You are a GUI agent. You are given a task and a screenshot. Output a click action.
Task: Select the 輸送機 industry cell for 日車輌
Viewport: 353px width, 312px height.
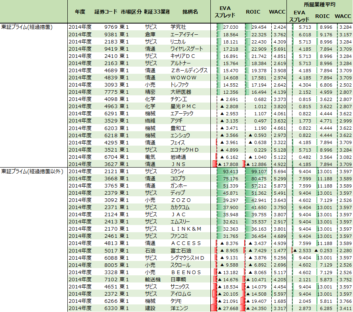point(152,279)
